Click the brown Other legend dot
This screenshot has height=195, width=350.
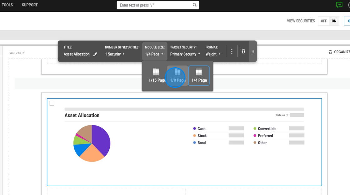tap(255, 143)
